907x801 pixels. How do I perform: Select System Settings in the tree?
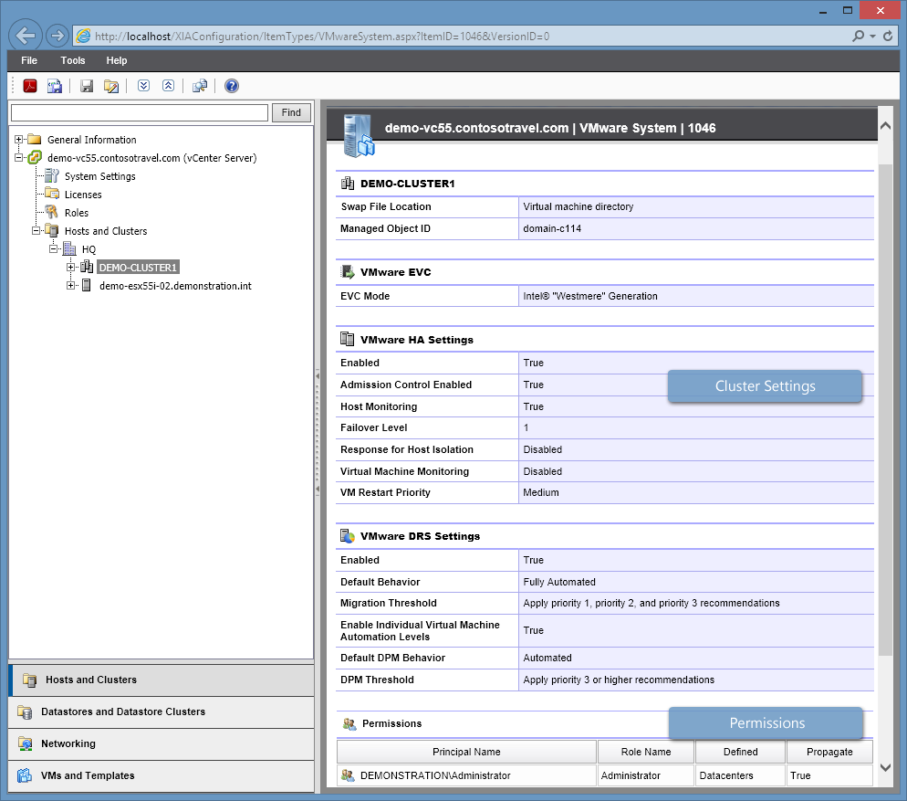[x=98, y=175]
